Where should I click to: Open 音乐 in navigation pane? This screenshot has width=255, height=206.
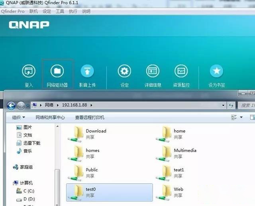coord(24,151)
